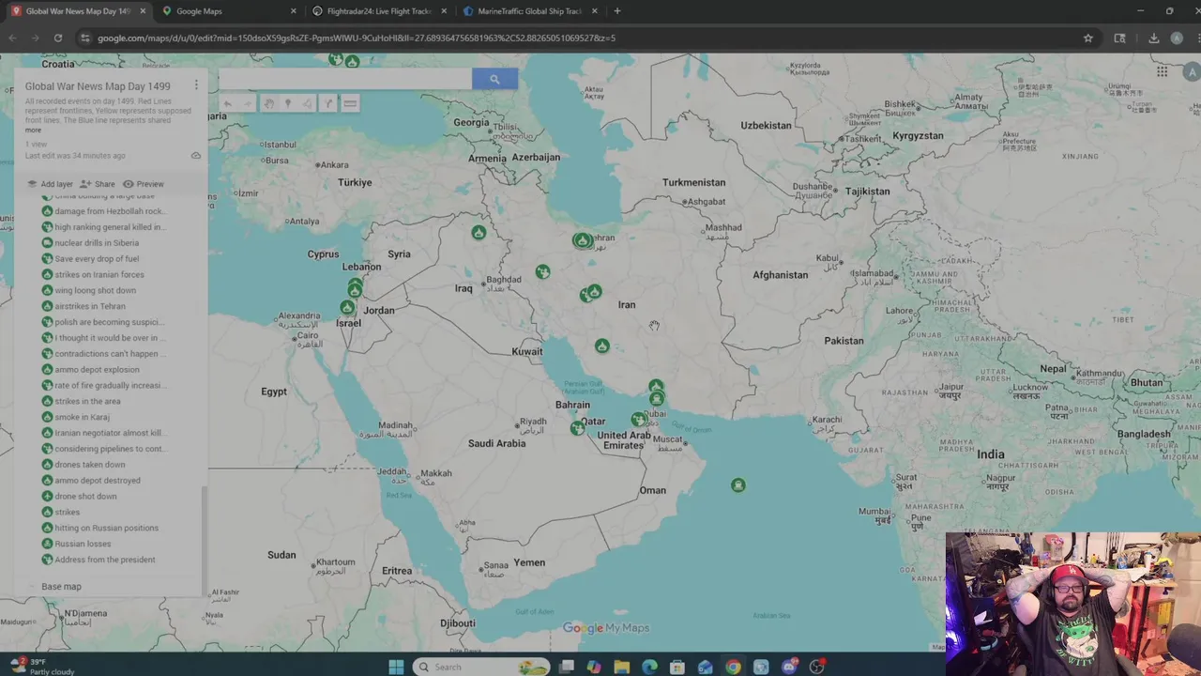Open Microsoft Edge from the taskbar
The width and height of the screenshot is (1201, 676).
pos(649,667)
